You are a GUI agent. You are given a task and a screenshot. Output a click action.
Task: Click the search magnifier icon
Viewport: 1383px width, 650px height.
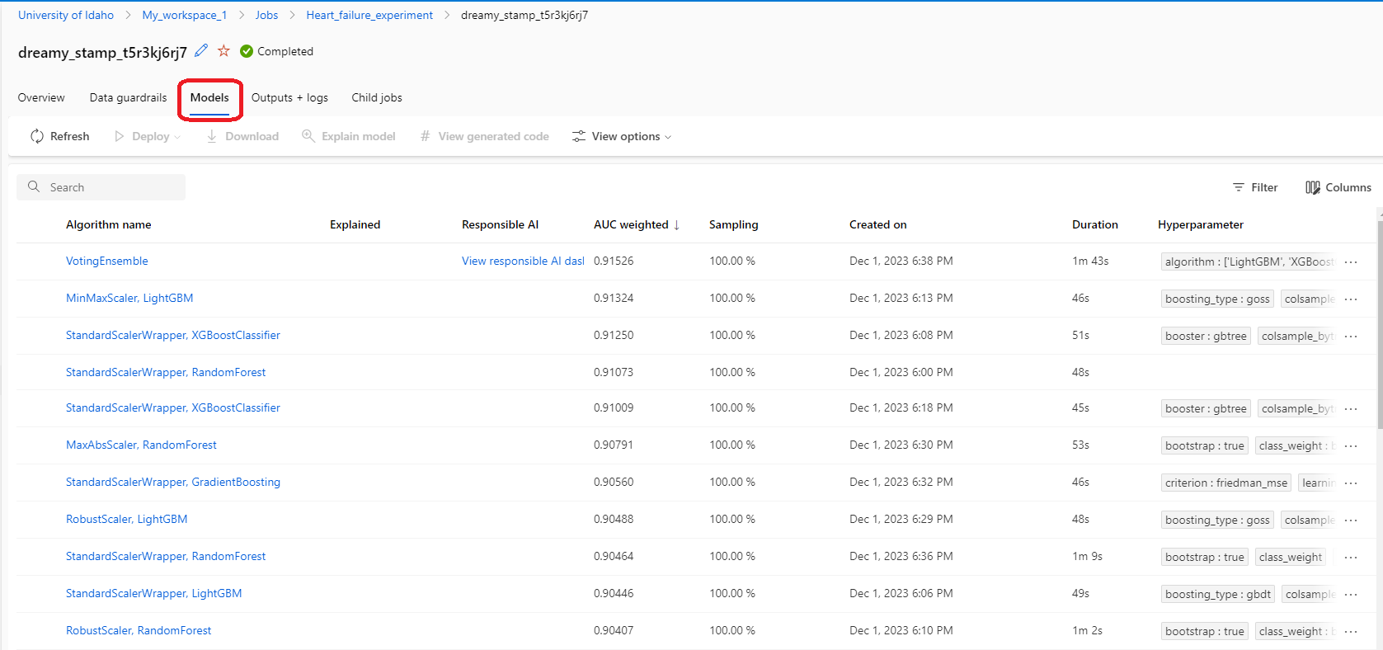(x=34, y=186)
